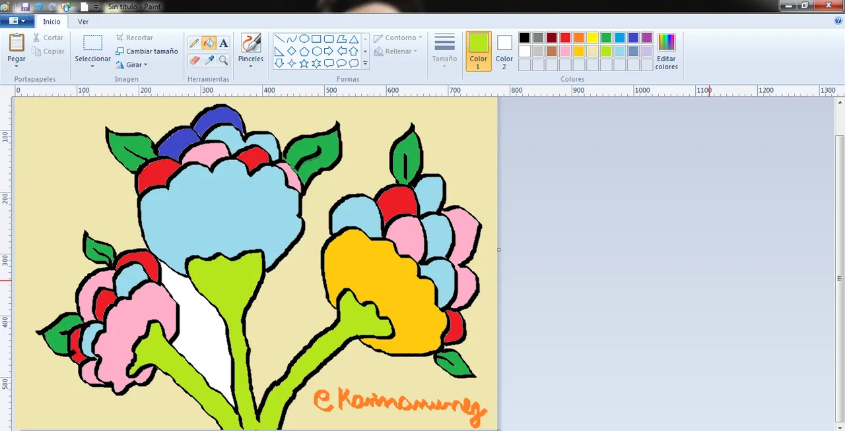Pick the black color swatch

(524, 38)
